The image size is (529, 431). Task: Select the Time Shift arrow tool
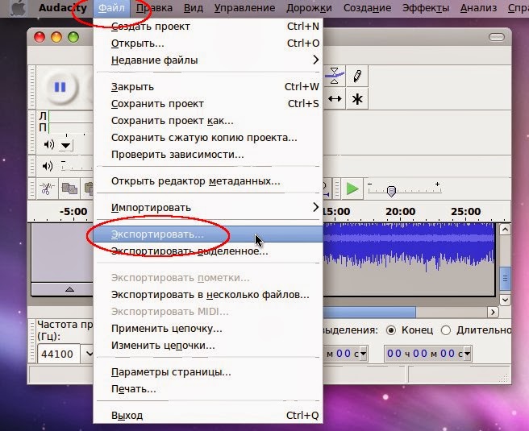click(335, 99)
